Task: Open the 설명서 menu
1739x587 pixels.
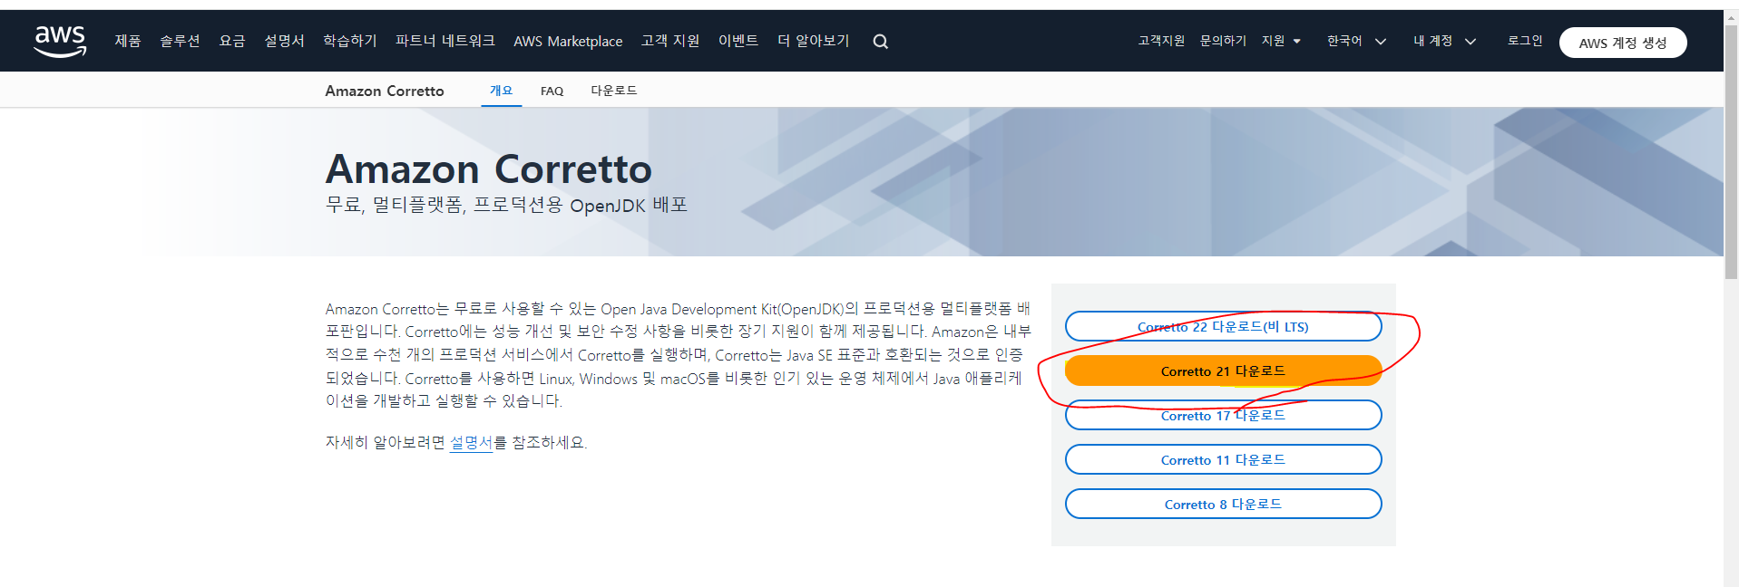Action: [x=284, y=41]
